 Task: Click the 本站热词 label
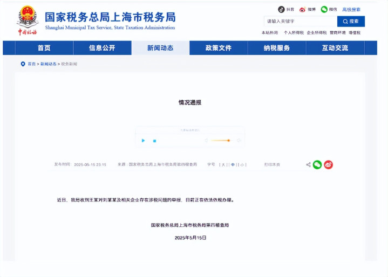[x=269, y=33]
